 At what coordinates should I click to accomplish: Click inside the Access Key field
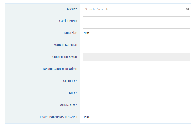(136, 105)
